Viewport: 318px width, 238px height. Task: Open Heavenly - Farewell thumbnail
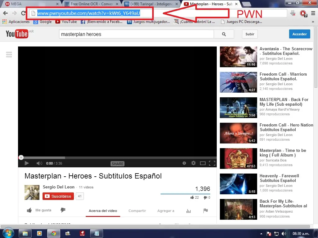(x=238, y=184)
